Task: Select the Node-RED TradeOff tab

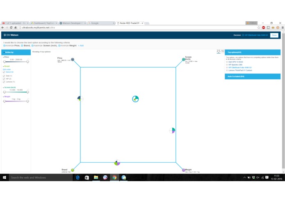Action: pos(130,23)
